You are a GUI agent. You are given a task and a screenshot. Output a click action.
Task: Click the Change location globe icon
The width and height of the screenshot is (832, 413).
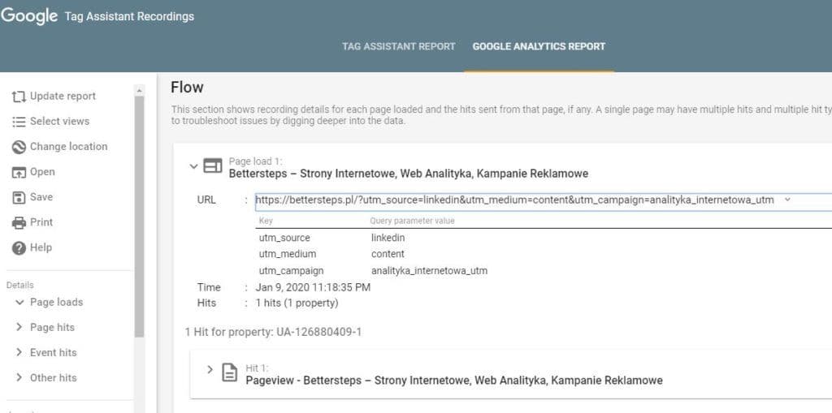pos(19,147)
